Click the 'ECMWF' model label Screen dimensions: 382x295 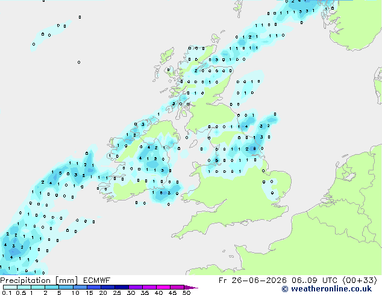[x=97, y=281]
